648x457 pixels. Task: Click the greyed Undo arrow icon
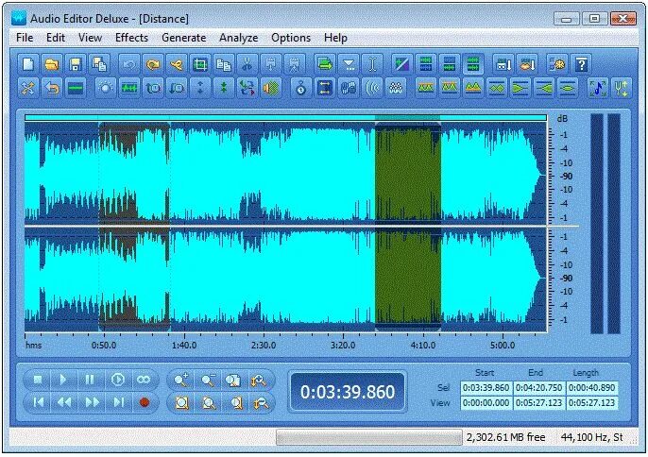pyautogui.click(x=129, y=64)
